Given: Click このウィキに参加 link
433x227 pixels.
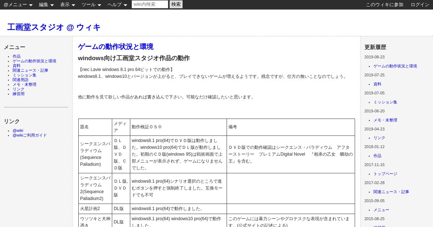Looking at the screenshot, I should tap(385, 5).
